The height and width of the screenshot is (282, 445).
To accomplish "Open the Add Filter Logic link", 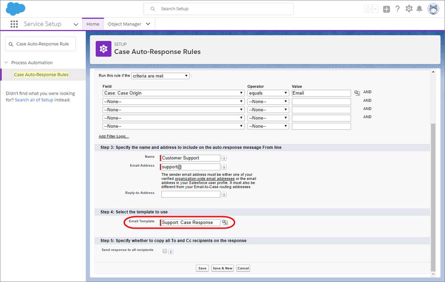I will click(x=114, y=137).
